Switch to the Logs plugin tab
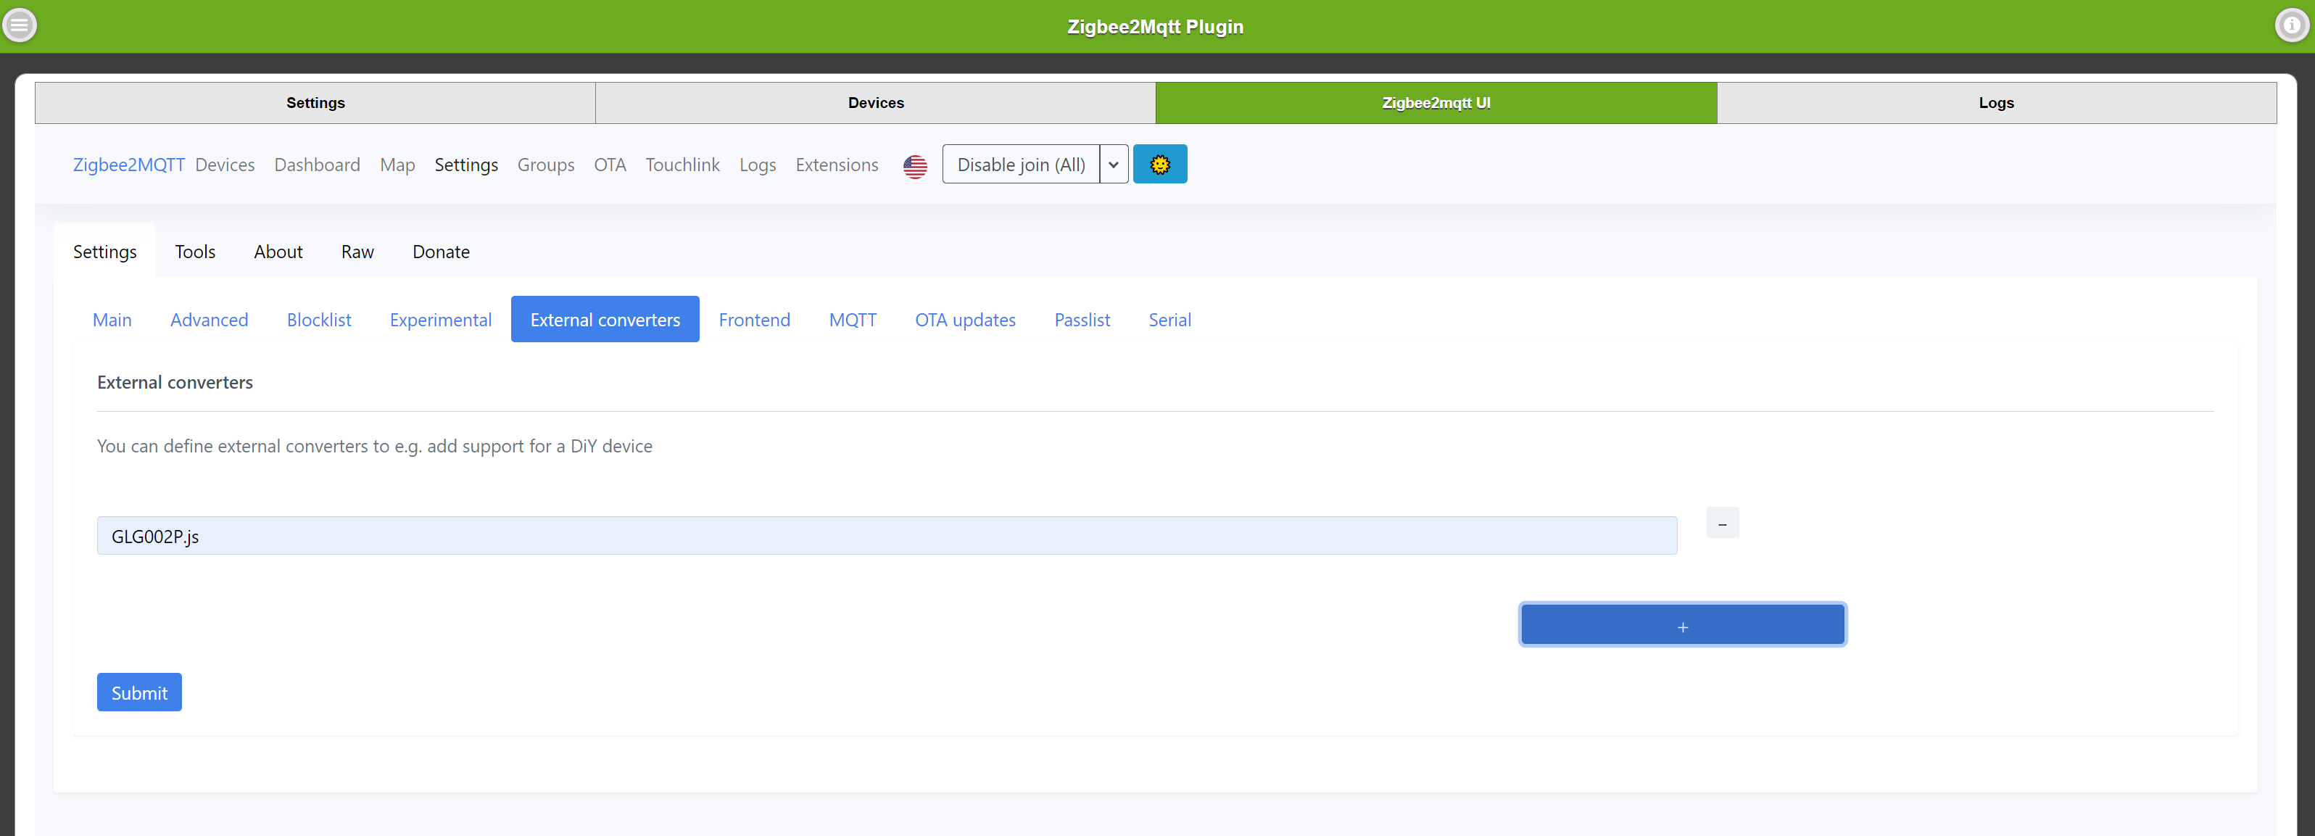Screen dimensions: 2315x836 (x=1995, y=102)
